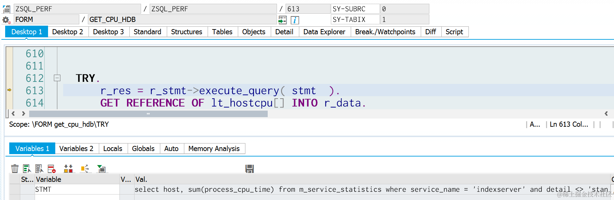Click the orange branching arrows icon

click(85, 168)
